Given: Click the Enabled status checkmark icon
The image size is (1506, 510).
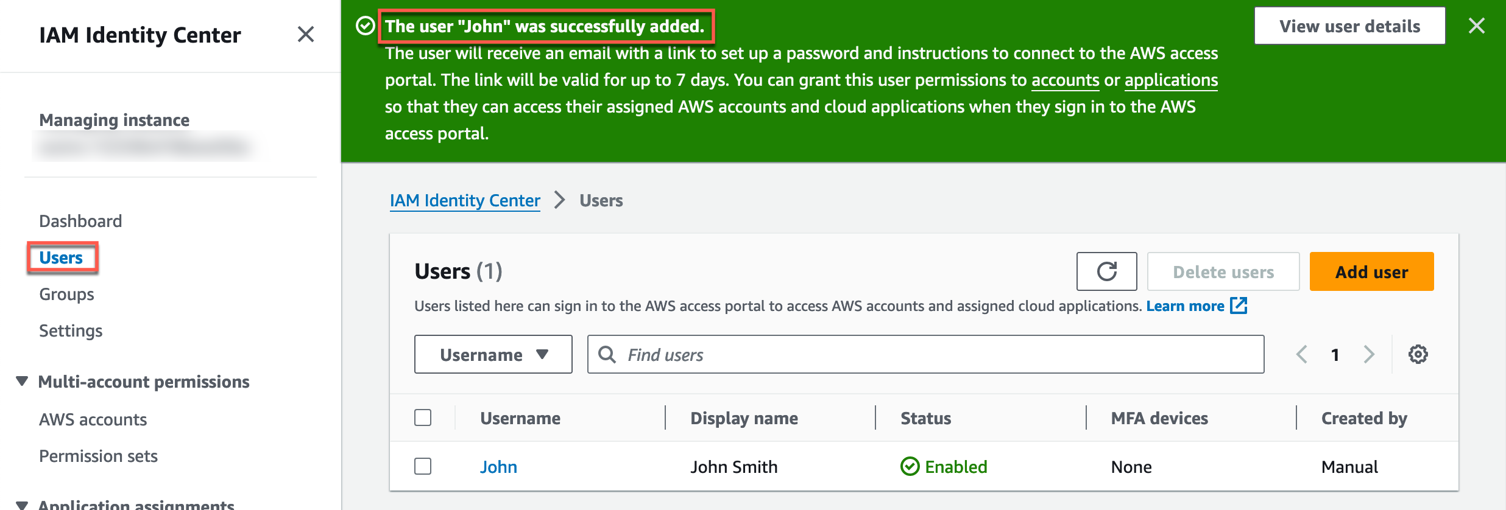Looking at the screenshot, I should click(910, 467).
